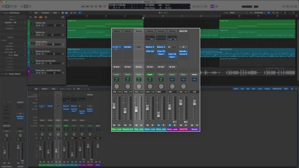This screenshot has height=168, width=299.
Task: Click the Batte..ples strip note icon, magnified mixer
Action: tap(161, 80)
